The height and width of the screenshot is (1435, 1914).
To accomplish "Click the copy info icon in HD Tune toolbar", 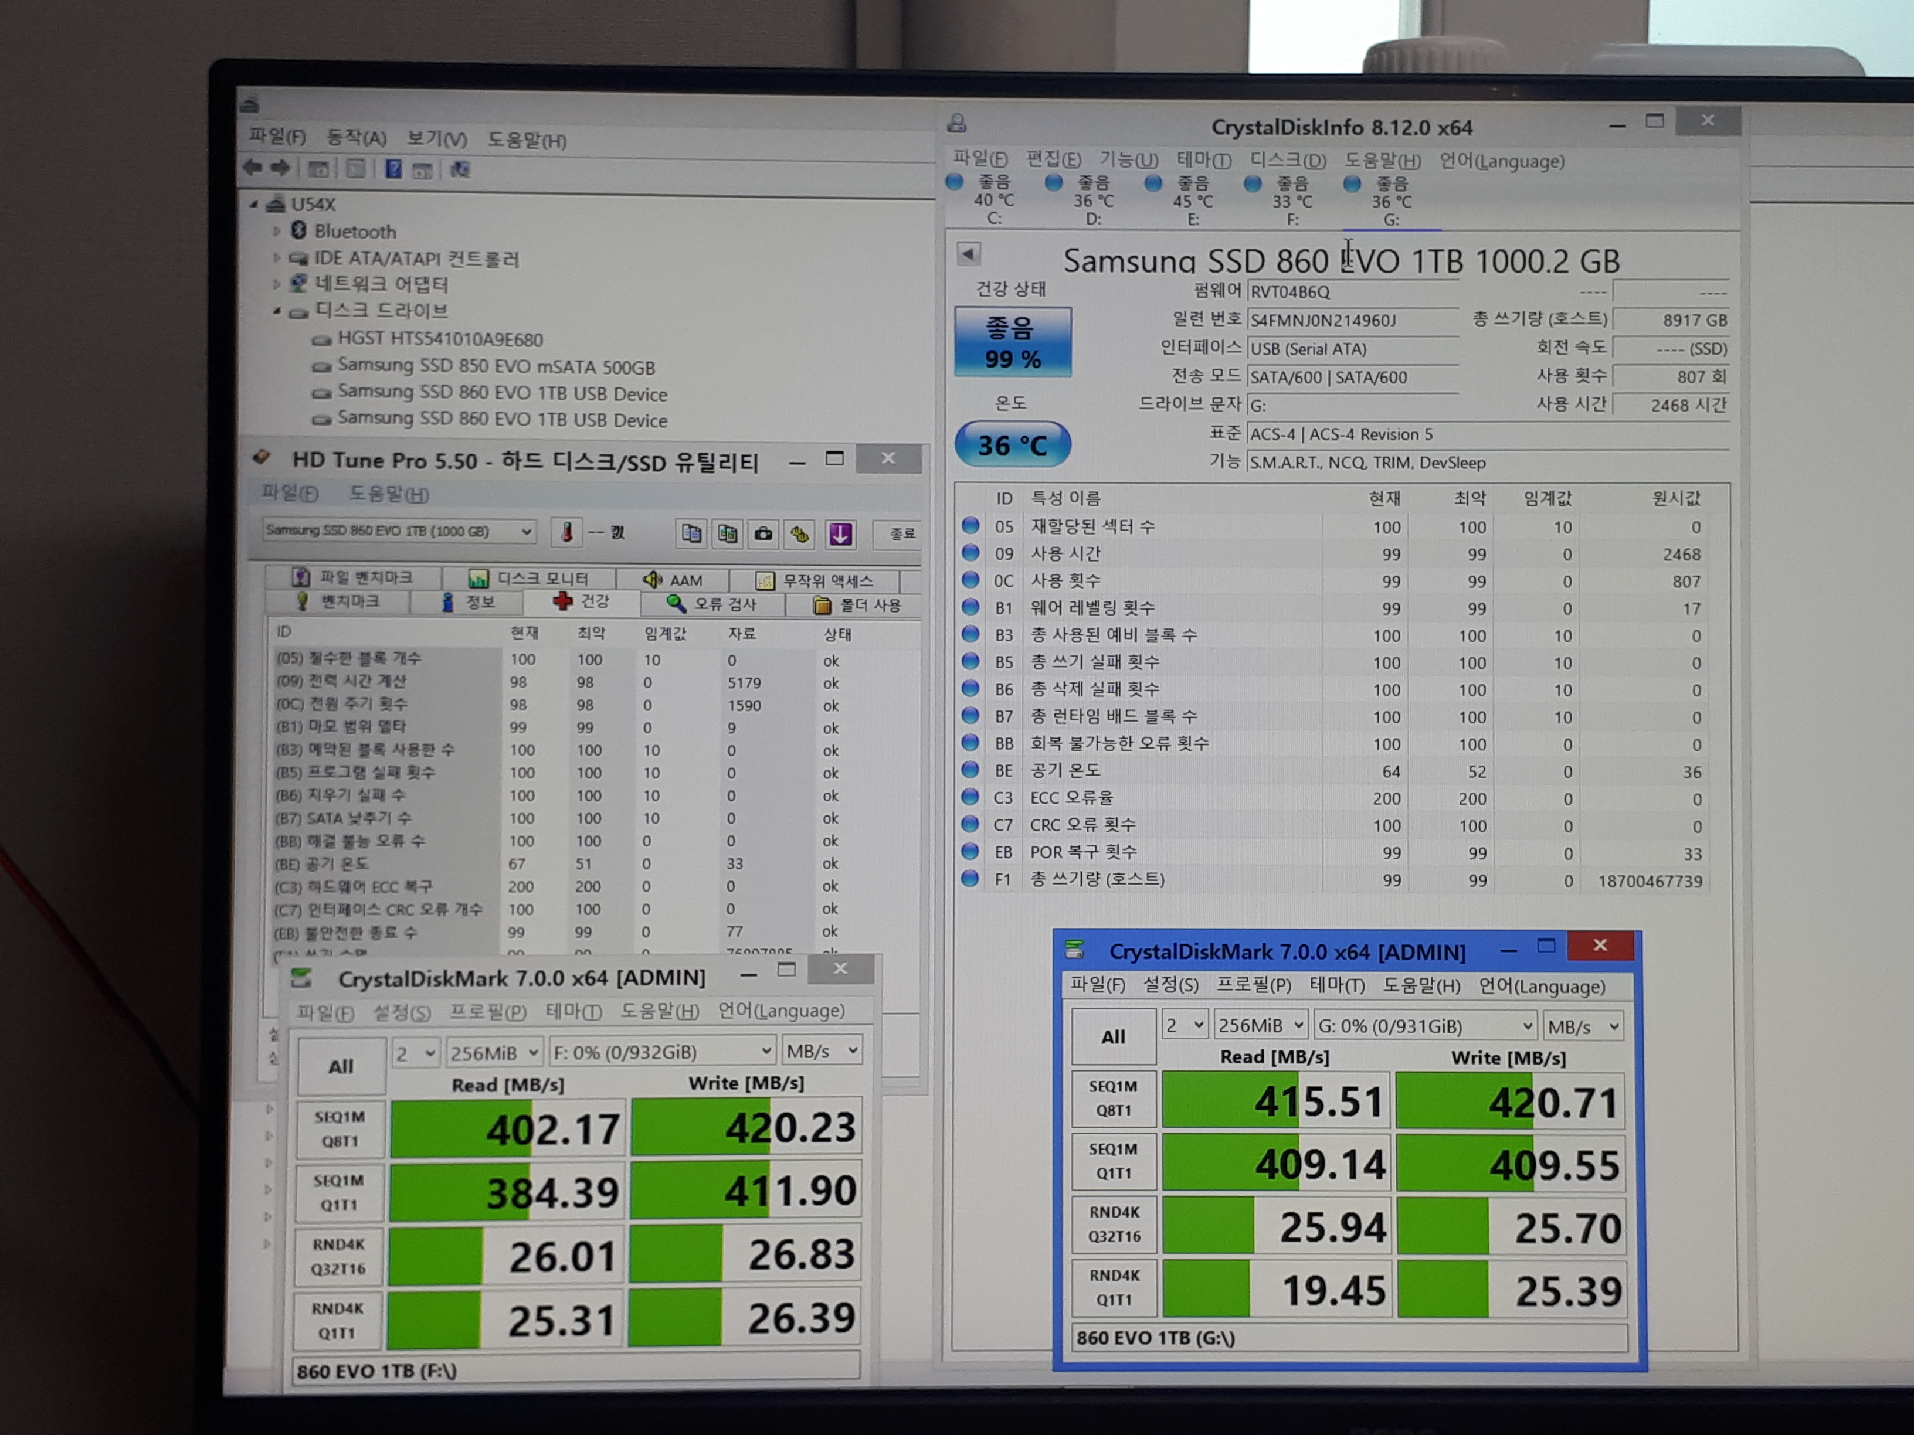I will 691,533.
